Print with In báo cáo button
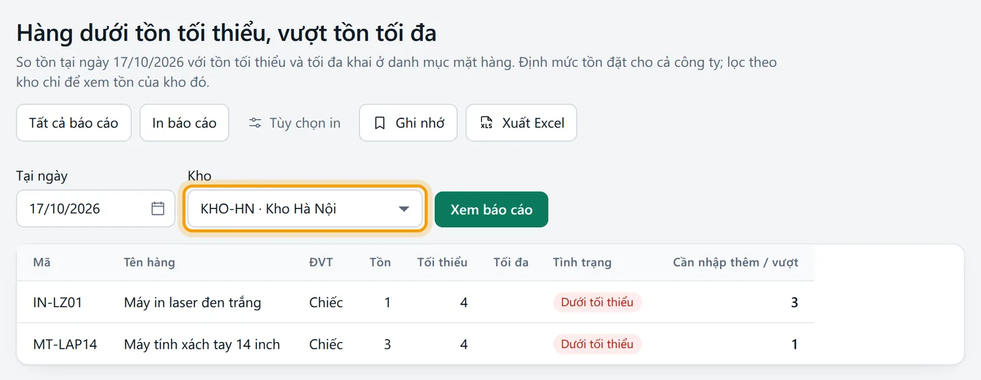The image size is (981, 380). point(184,123)
